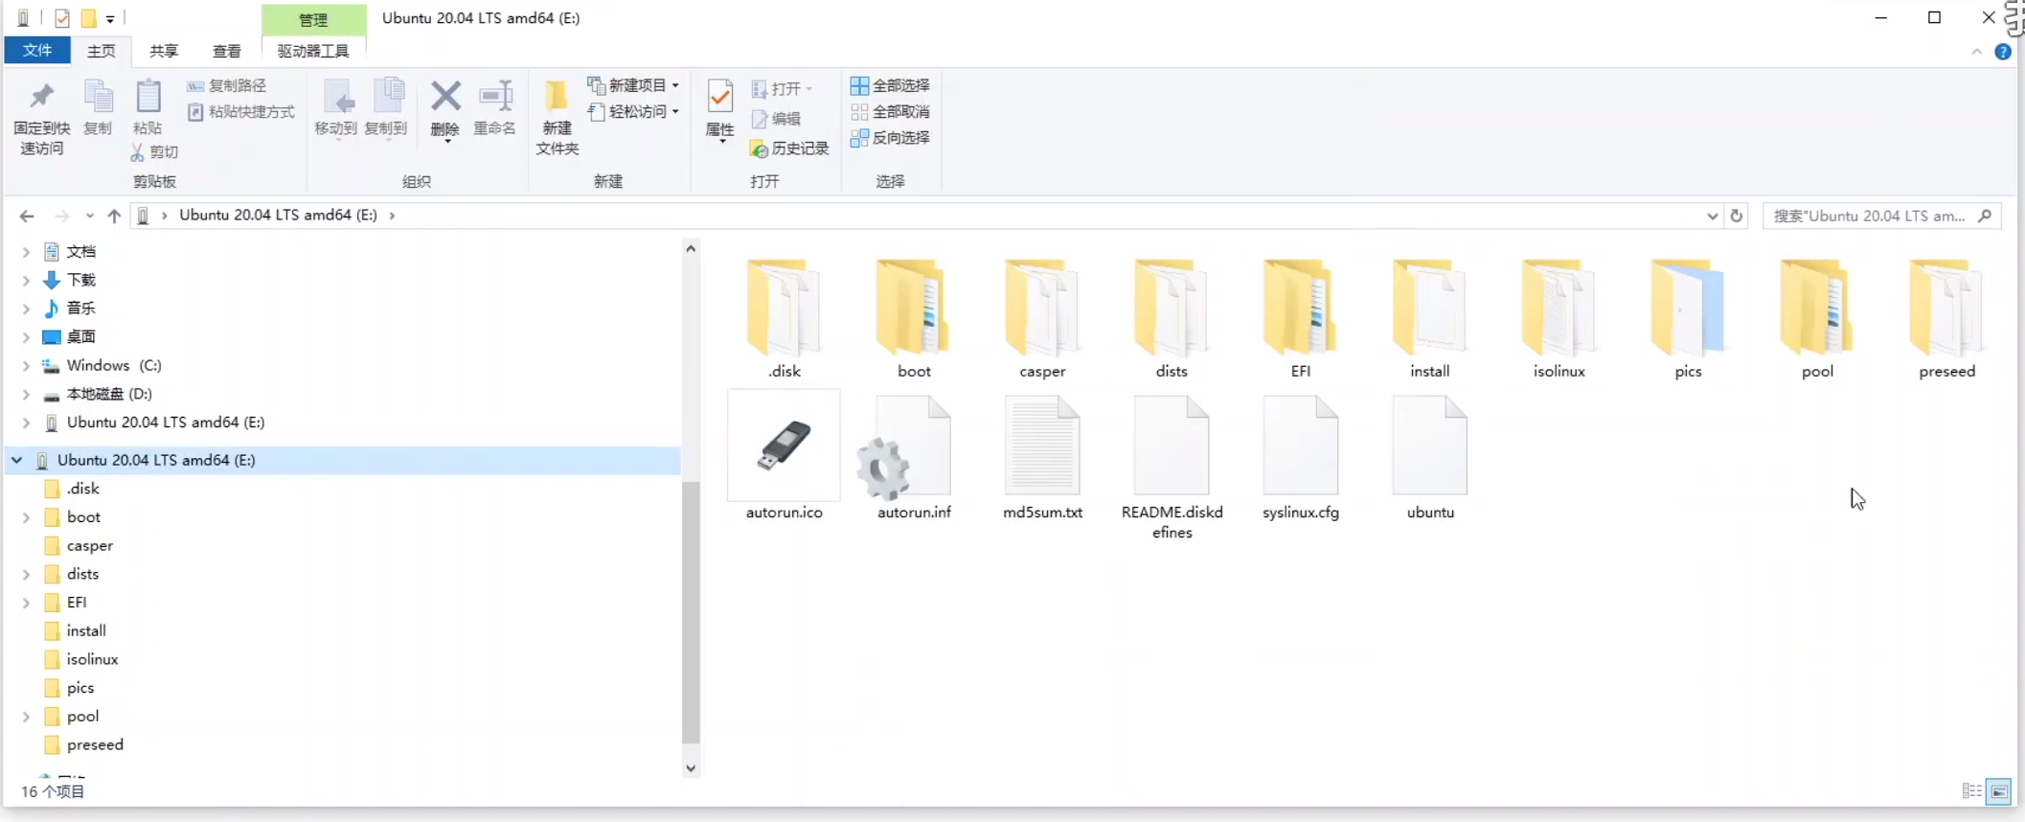The image size is (2025, 822).
Task: Select the .disk folder icon
Action: tap(784, 308)
